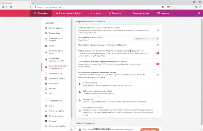This screenshot has width=203, height=131.
Task: Click the trash icon beside Очистить историю
Action: (x=80, y=84)
